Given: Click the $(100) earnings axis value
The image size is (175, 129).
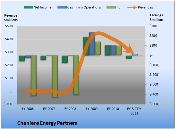Looking at the screenshot, I should coord(154,65).
